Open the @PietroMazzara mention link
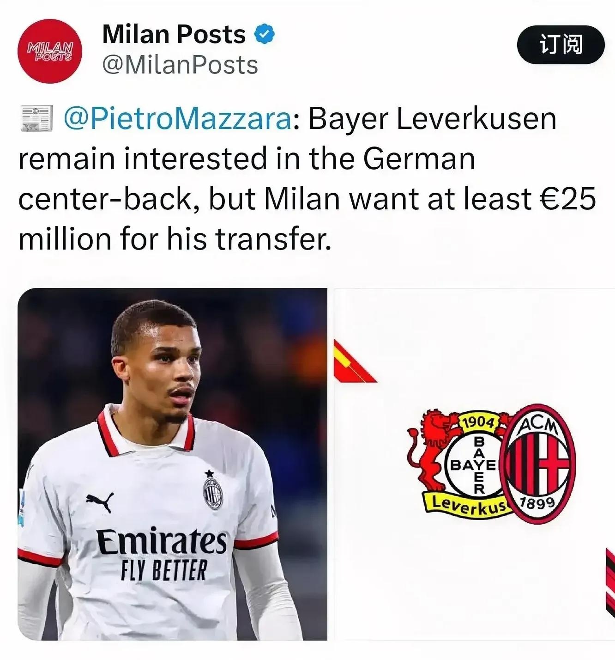The image size is (615, 660). [177, 119]
